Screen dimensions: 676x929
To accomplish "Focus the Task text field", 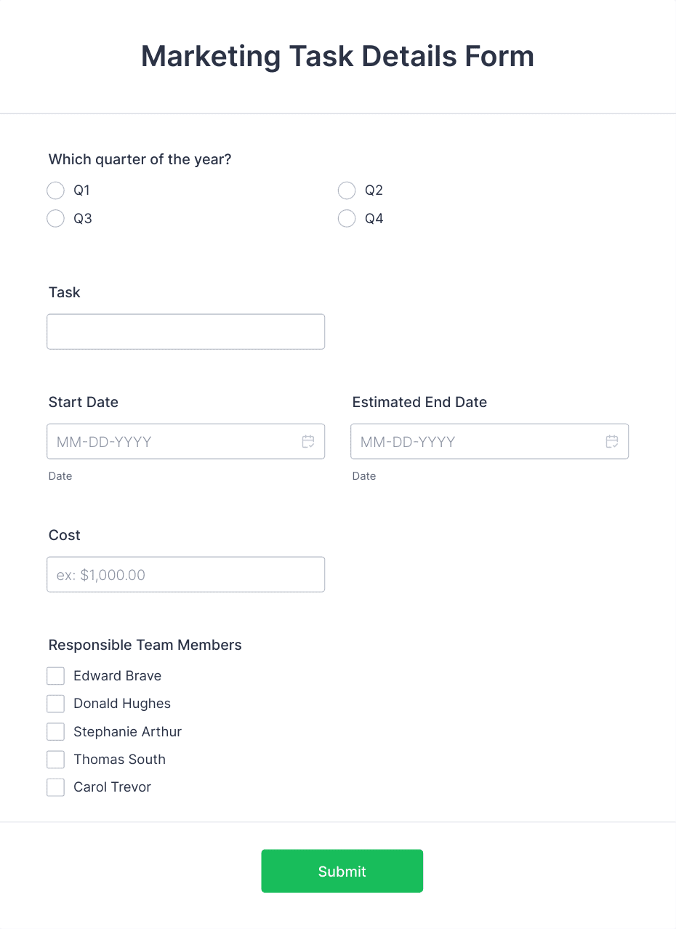I will [x=186, y=331].
